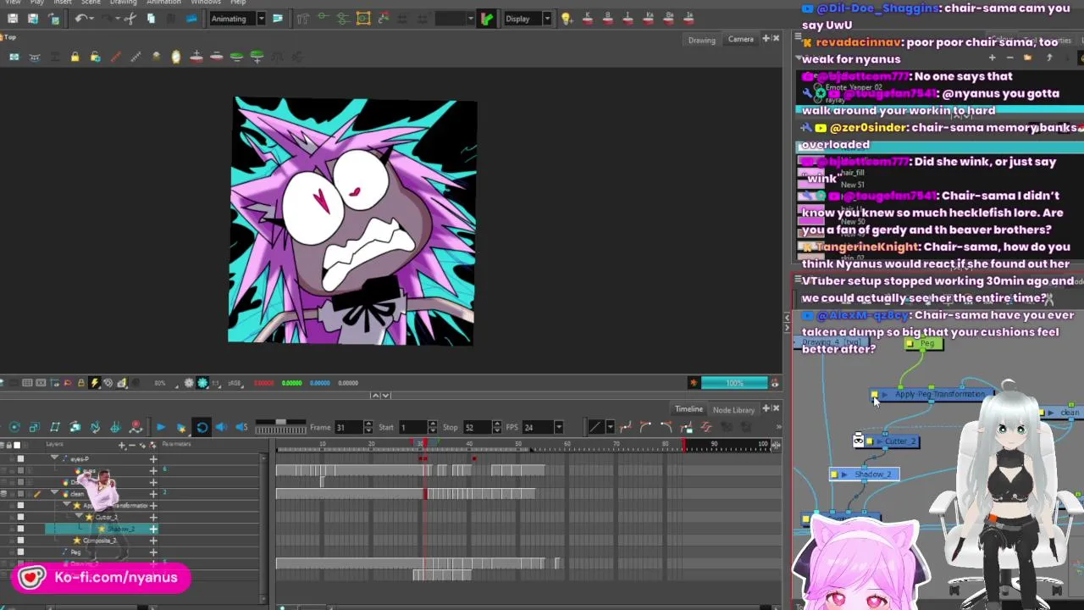Image resolution: width=1084 pixels, height=610 pixels.
Task: Click the red disc icon with a minus
Action: coord(217,57)
